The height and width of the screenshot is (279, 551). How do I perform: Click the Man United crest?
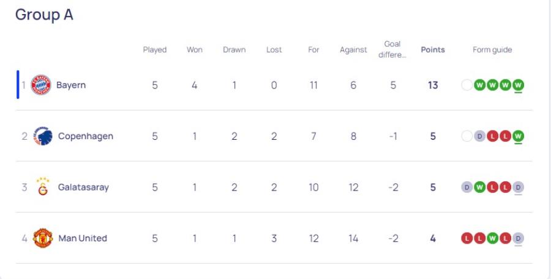point(43,238)
